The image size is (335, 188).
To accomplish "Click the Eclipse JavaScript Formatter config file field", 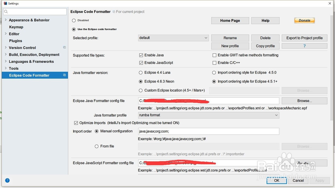I will coord(208,163).
